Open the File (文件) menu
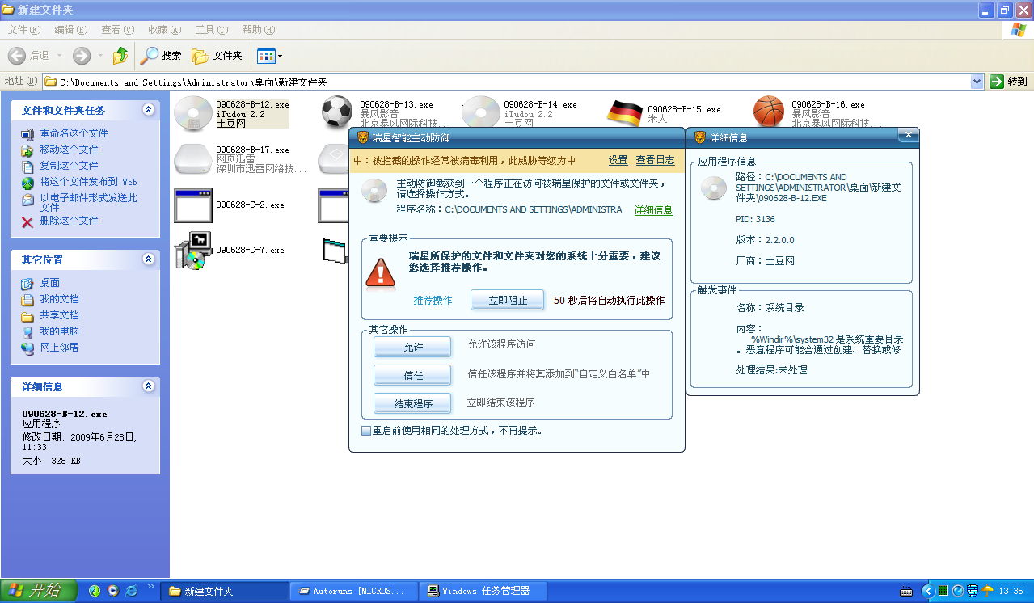 coord(23,30)
